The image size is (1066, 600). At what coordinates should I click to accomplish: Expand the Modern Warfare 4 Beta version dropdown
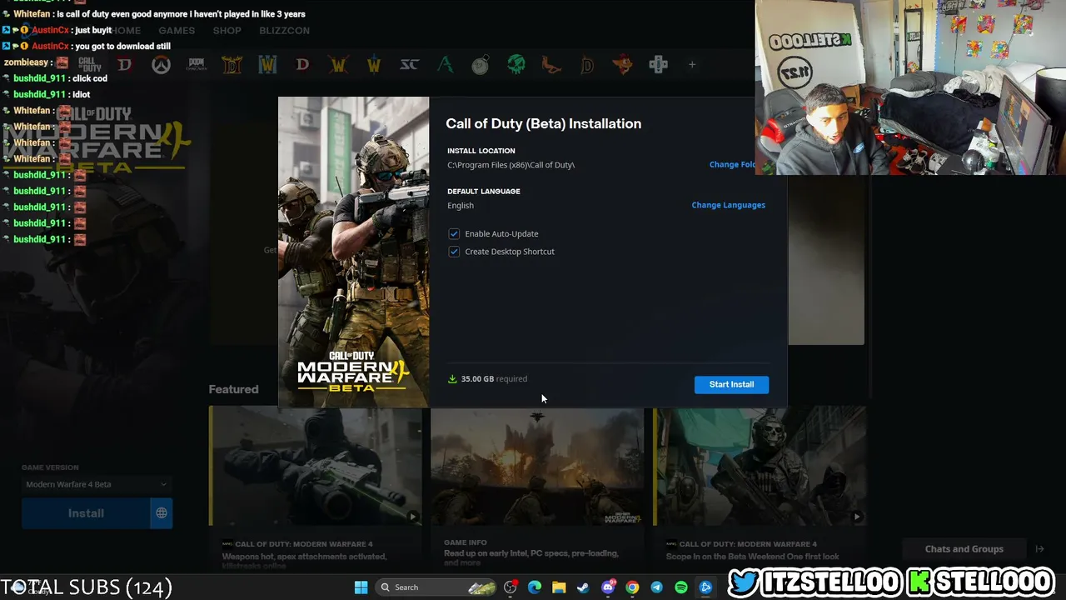(x=97, y=484)
